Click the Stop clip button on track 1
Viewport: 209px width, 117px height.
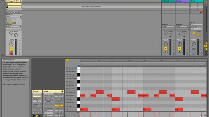coord(7,9)
